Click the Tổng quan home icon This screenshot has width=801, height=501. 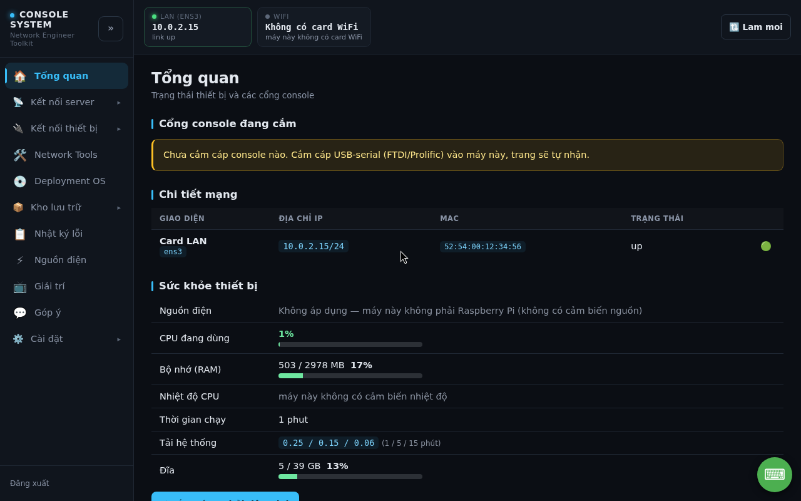20,76
